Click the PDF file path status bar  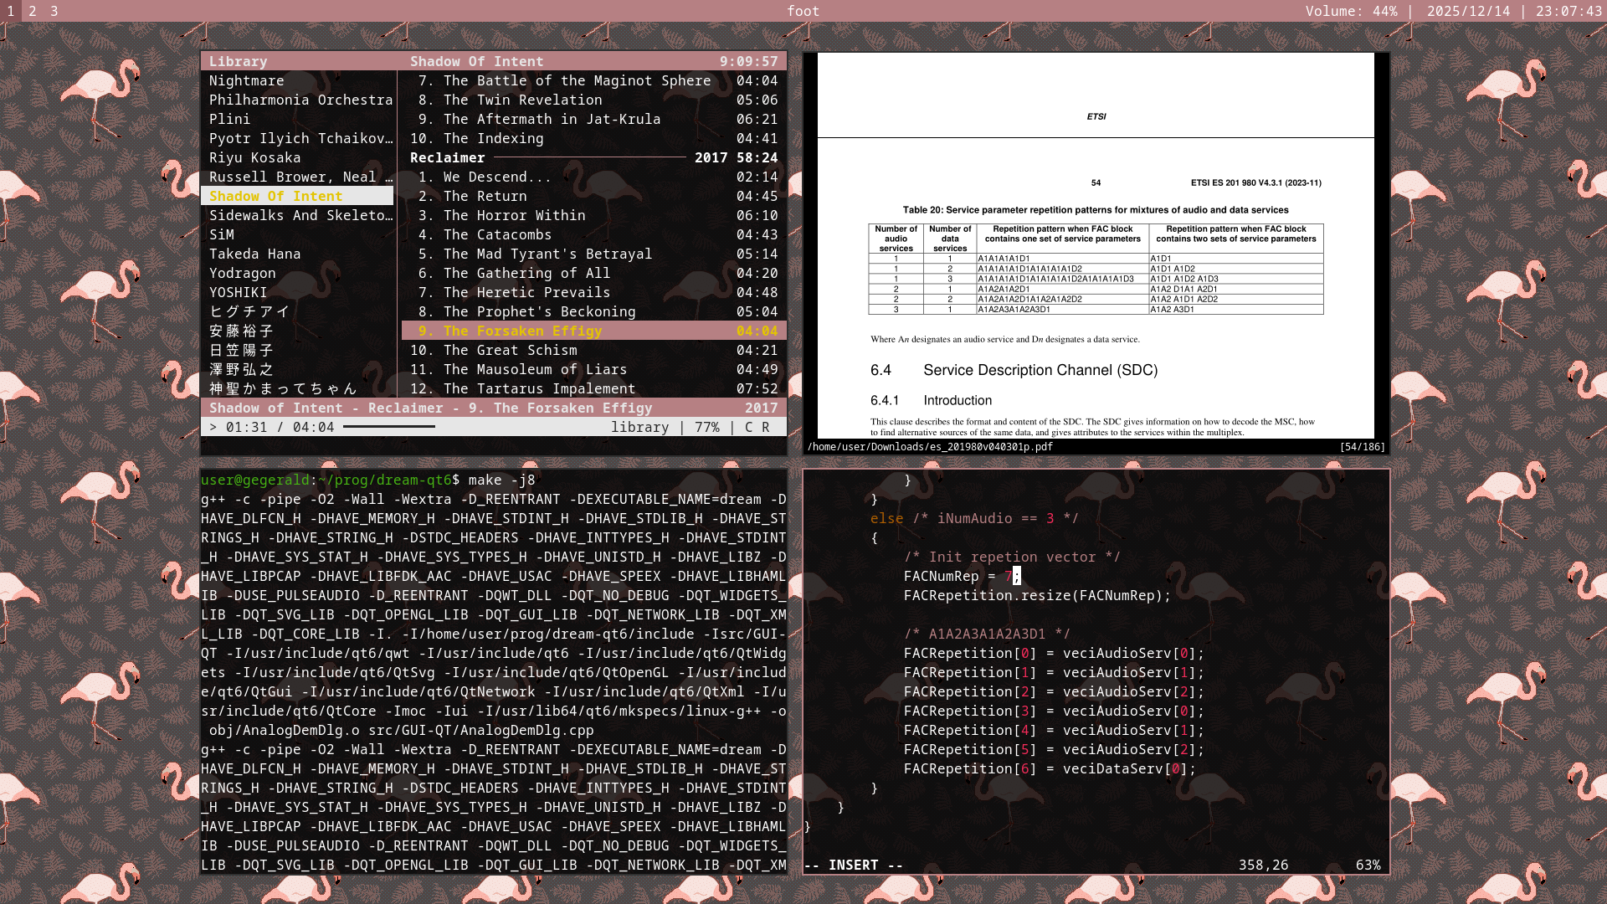click(x=929, y=447)
